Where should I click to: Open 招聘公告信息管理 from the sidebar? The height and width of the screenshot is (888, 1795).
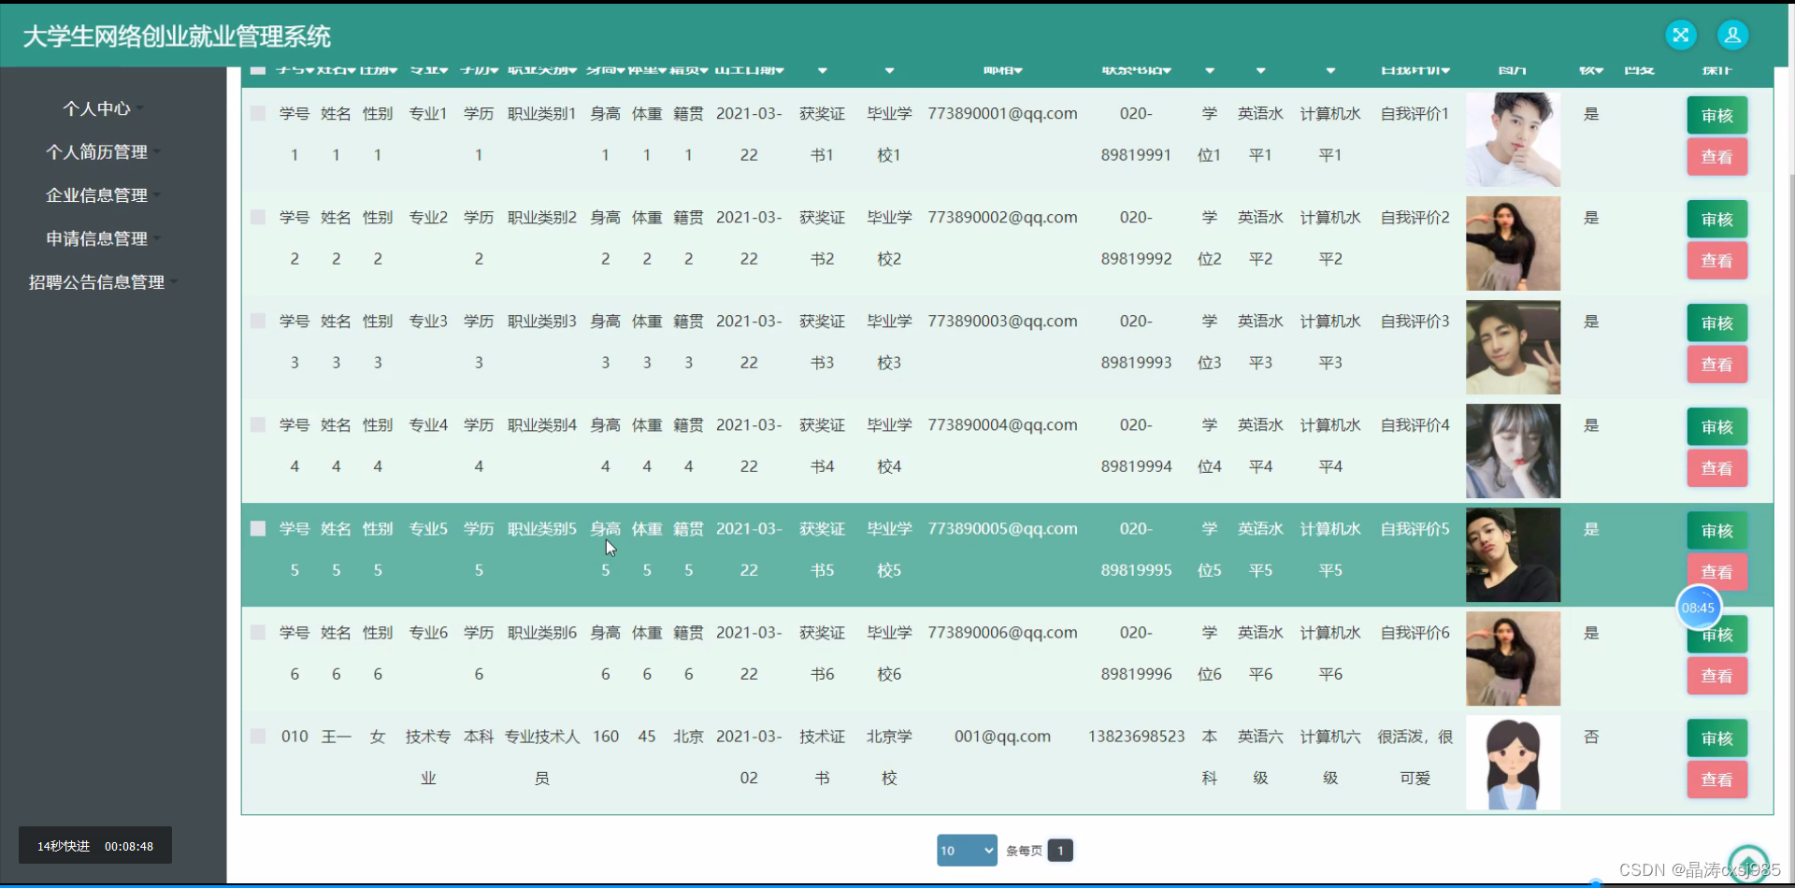tap(98, 281)
